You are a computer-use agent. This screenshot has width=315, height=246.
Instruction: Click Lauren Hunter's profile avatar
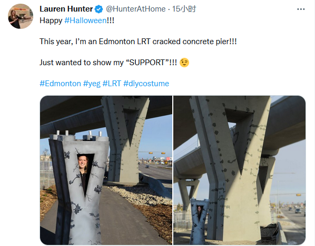21,16
